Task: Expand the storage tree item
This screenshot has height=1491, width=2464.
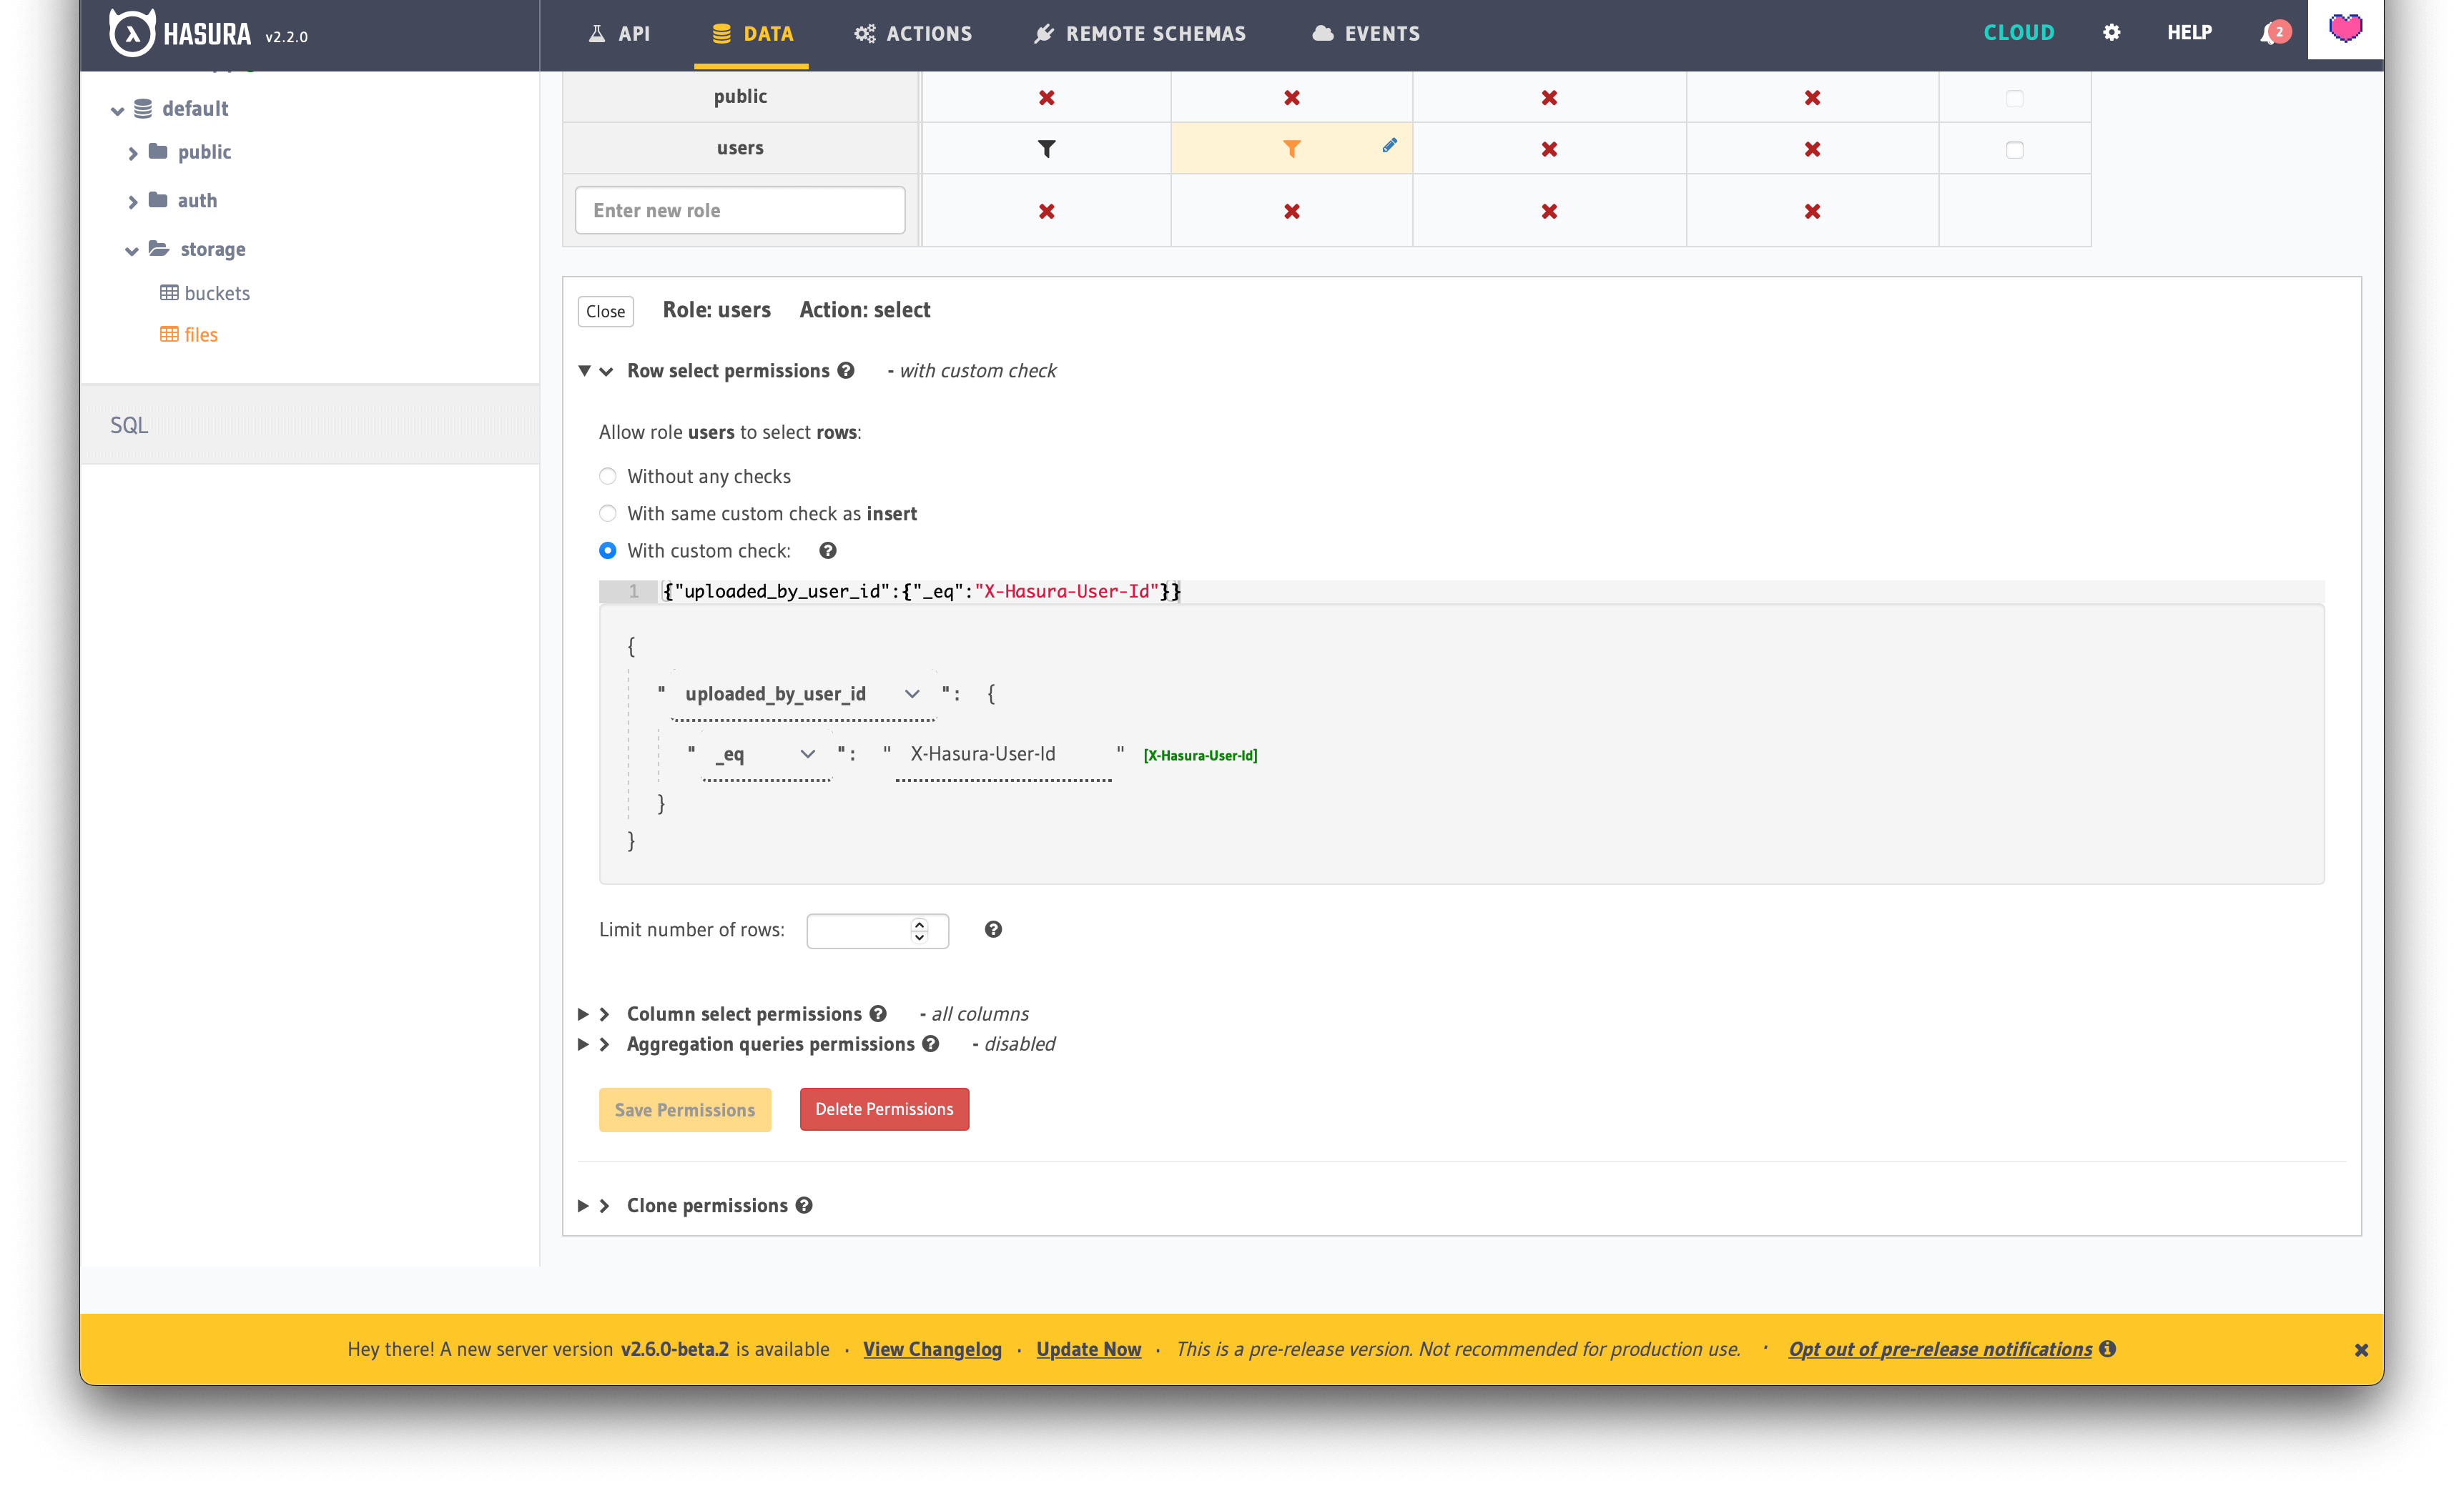Action: point(132,248)
